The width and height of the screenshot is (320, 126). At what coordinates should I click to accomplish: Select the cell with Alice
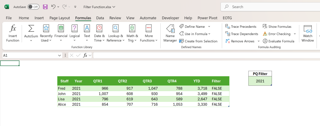coord(64,104)
